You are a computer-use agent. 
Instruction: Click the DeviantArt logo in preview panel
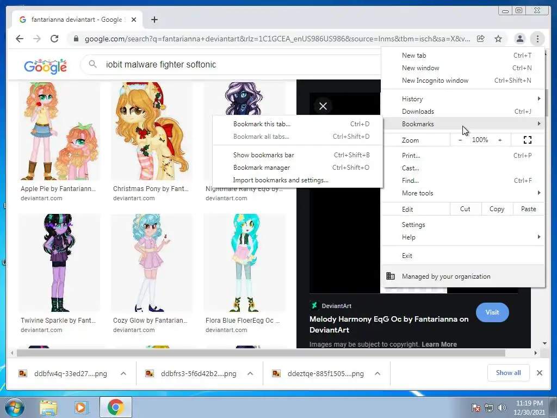pos(314,306)
